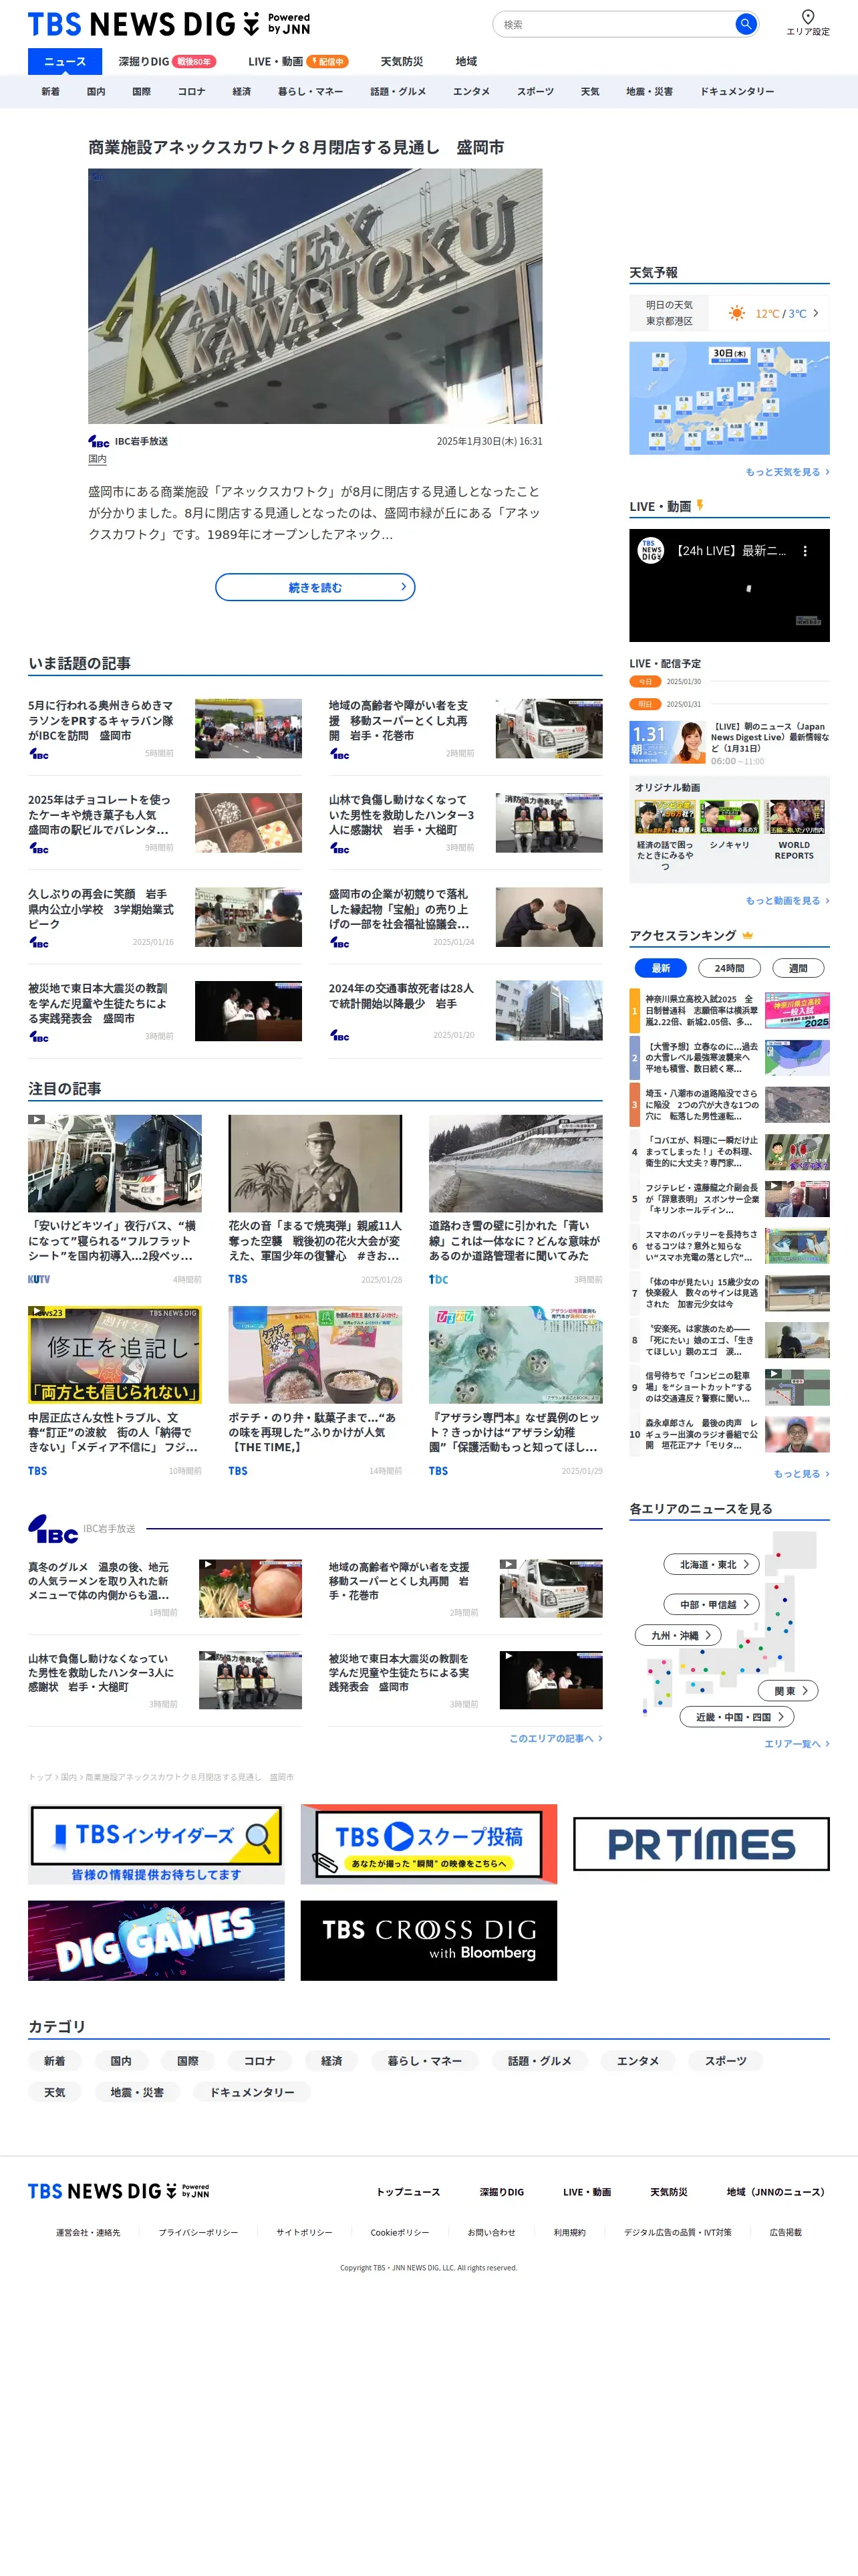The height and width of the screenshot is (2576, 858).
Task: Open the シノキャリ original video thumbnail
Action: (x=729, y=817)
